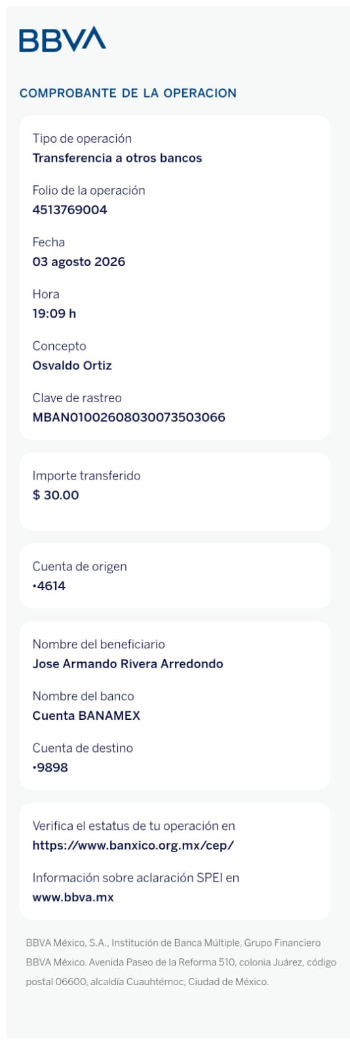Click the Clave de rastreo label
Image resolution: width=350 pixels, height=1048 pixels.
tap(77, 398)
